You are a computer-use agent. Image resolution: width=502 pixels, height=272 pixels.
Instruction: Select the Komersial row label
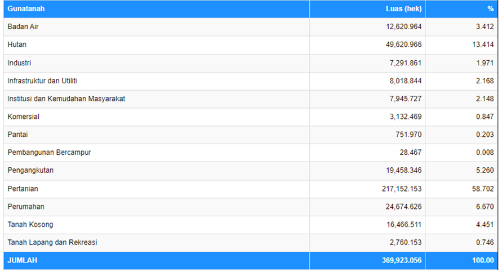tap(23, 117)
